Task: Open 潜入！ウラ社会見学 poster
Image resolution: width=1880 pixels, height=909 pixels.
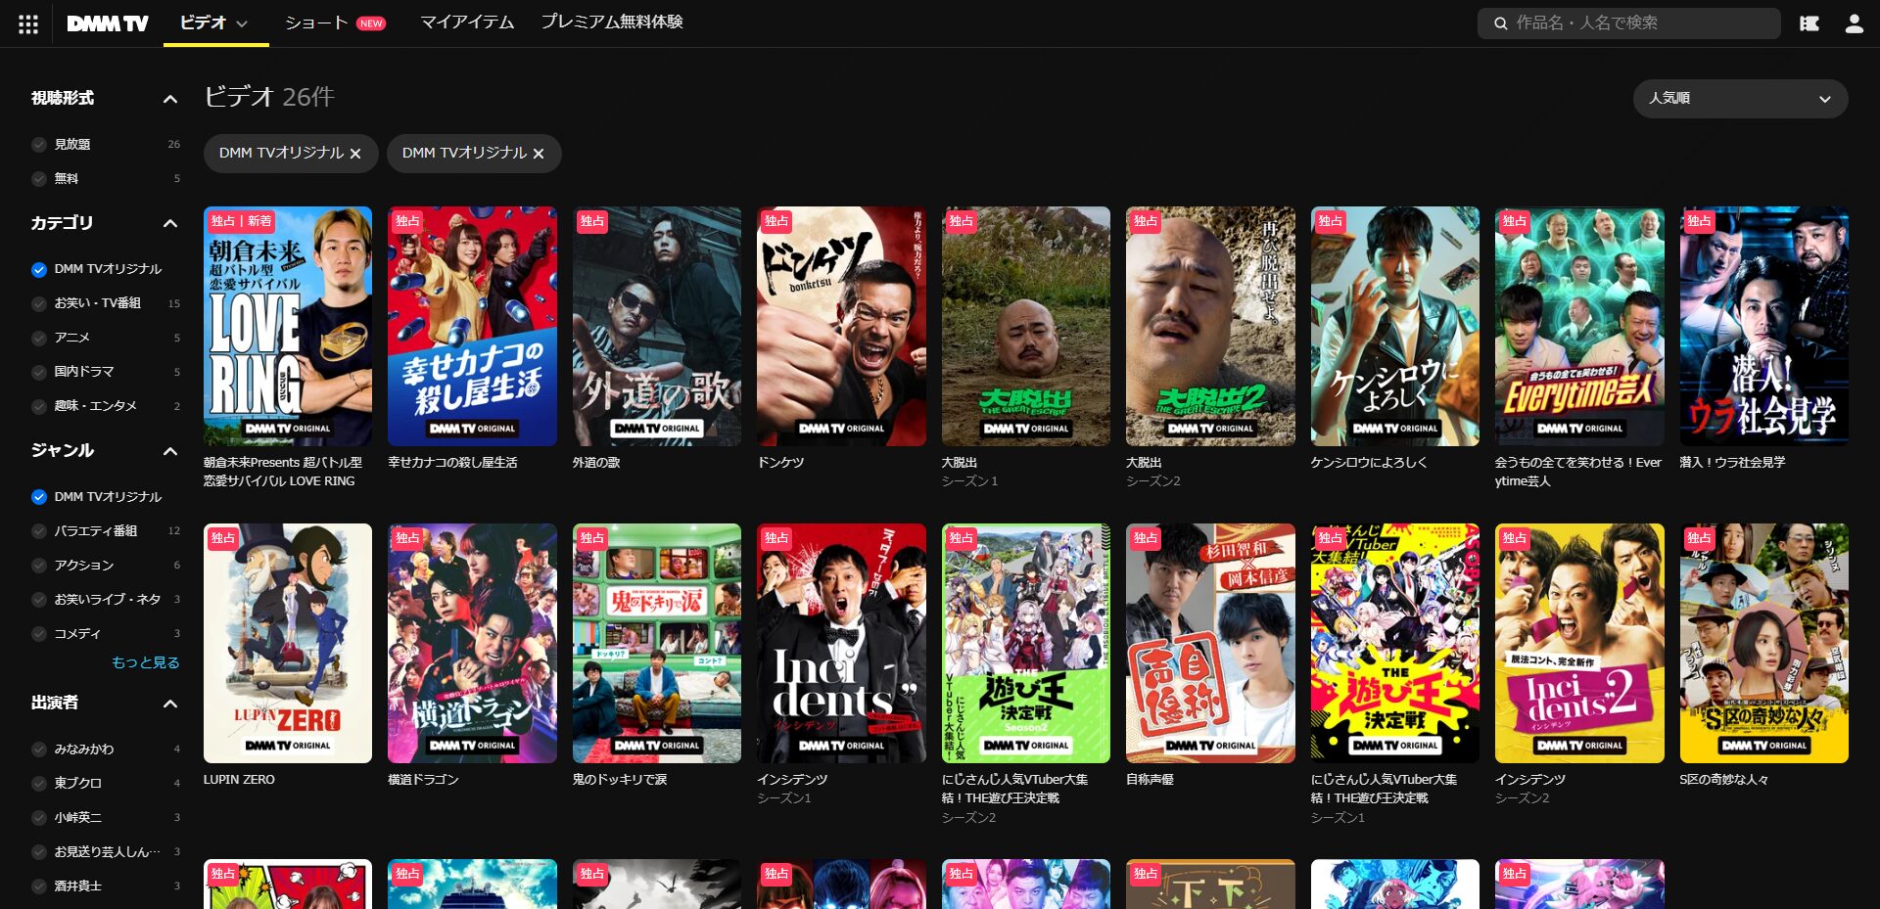Action: pos(1764,327)
